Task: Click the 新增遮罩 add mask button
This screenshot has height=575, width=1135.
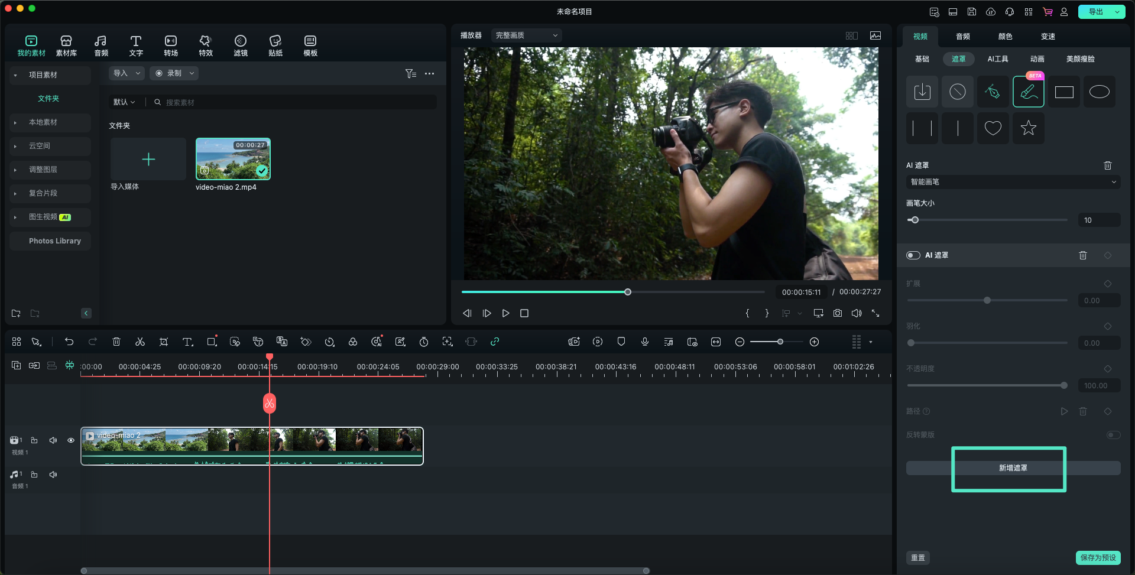Action: (x=1013, y=468)
